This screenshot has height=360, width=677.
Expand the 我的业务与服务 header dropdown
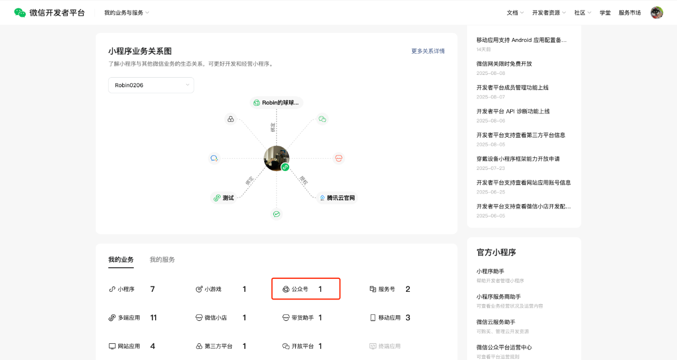coord(127,12)
